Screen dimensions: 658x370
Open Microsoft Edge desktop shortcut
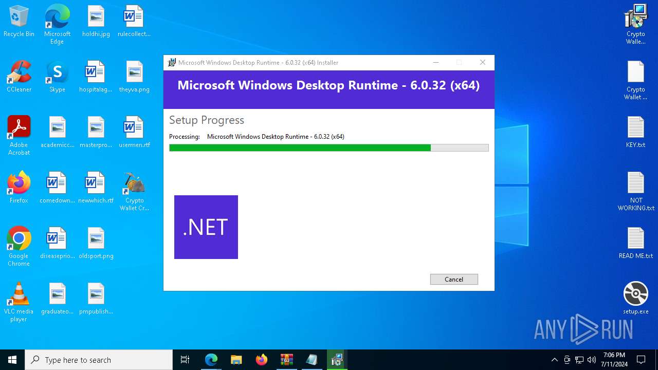coord(57,25)
